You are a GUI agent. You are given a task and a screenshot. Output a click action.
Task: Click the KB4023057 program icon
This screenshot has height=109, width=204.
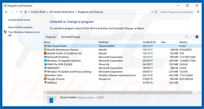coord(45,68)
